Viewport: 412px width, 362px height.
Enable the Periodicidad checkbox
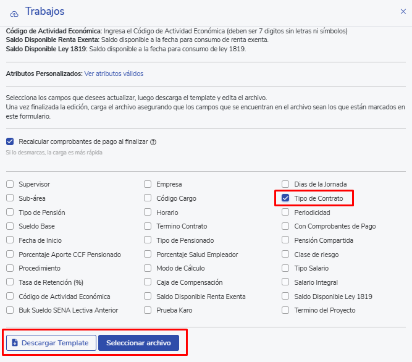(x=285, y=213)
